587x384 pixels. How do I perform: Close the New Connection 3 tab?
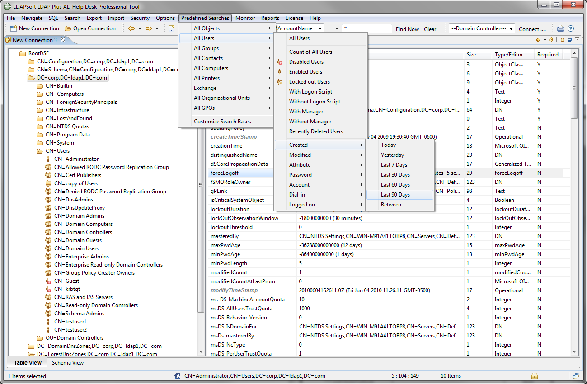pos(63,40)
